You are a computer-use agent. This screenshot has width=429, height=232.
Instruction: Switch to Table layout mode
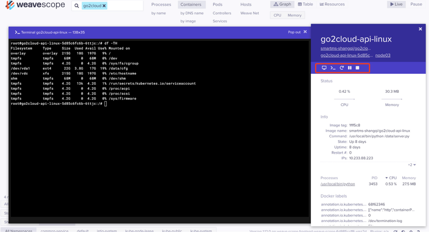pos(305,4)
